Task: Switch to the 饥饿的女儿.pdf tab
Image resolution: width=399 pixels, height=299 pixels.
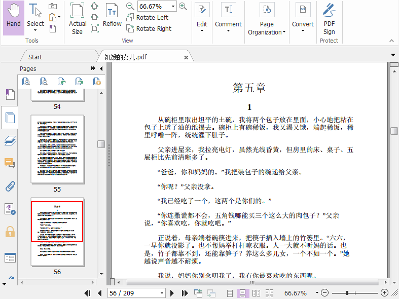Action: click(126, 57)
